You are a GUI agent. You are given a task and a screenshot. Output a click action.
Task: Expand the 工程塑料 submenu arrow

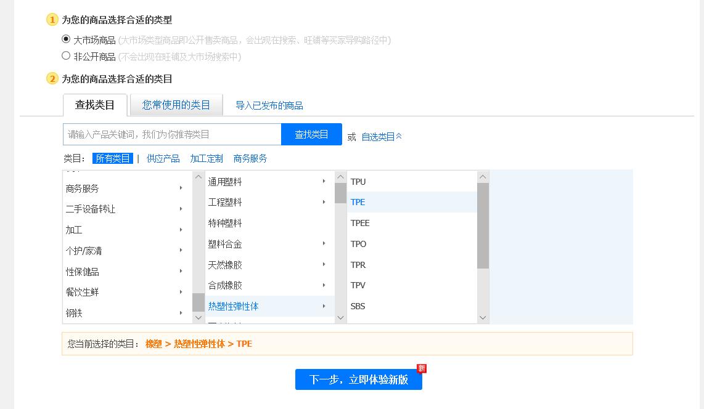[x=324, y=202]
